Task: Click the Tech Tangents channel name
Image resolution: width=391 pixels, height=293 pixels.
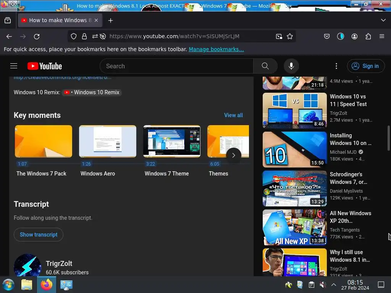Action: coord(345,230)
